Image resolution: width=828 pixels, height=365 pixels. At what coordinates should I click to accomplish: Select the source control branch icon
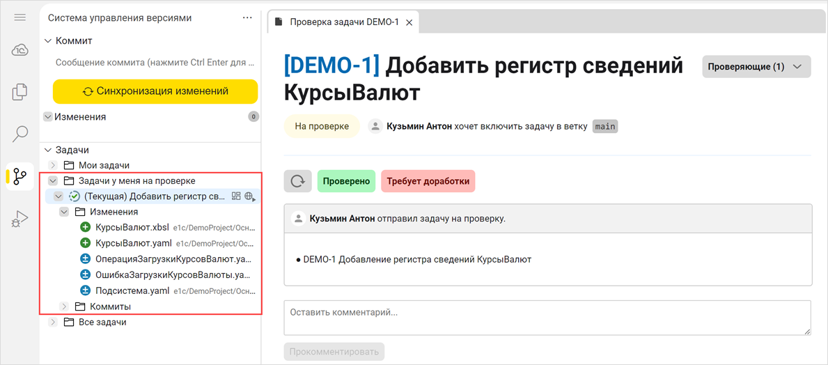coord(20,176)
